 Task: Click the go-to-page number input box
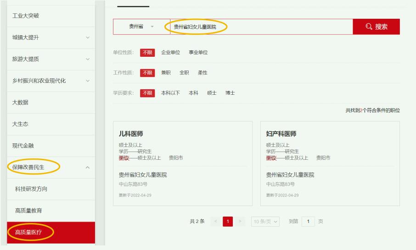[308, 222]
